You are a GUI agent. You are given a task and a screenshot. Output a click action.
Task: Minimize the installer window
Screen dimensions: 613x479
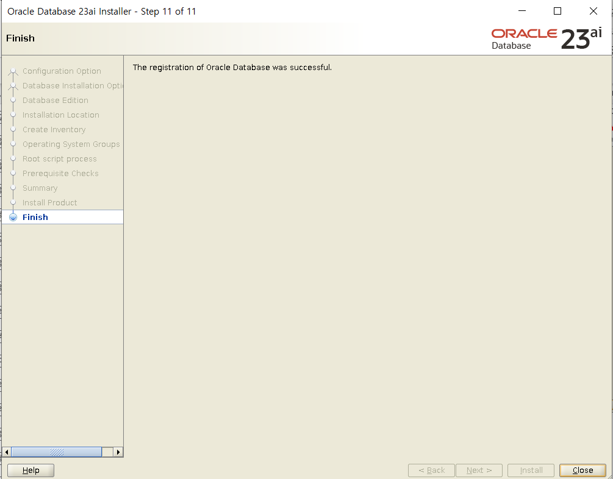click(x=522, y=11)
